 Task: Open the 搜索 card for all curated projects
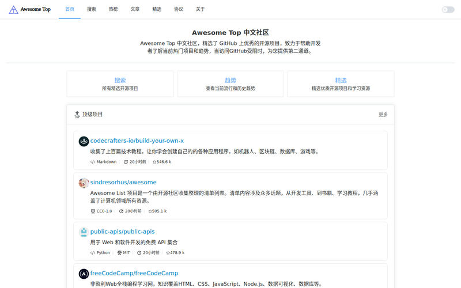point(120,84)
